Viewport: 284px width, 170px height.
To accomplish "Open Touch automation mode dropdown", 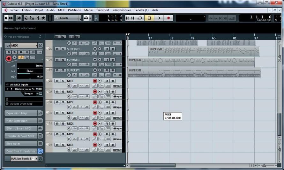I will point(68,18).
